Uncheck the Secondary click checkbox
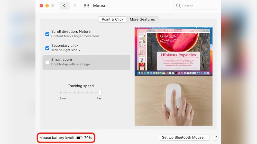 click(47, 48)
